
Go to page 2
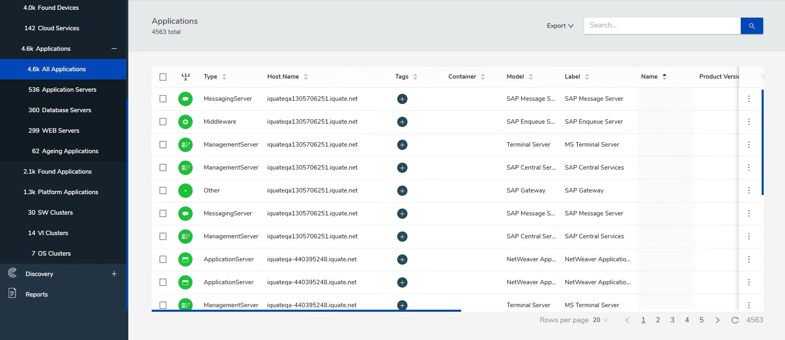(658, 320)
